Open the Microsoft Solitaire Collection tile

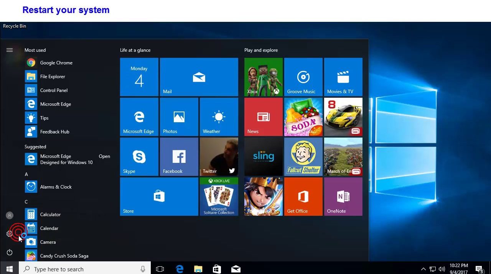point(219,197)
